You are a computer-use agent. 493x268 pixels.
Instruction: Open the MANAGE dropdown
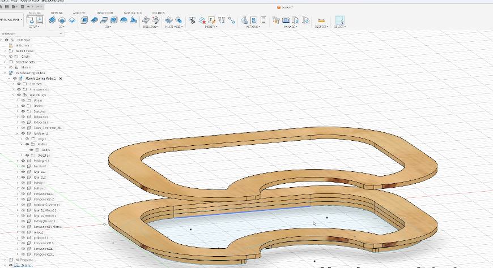coord(290,27)
